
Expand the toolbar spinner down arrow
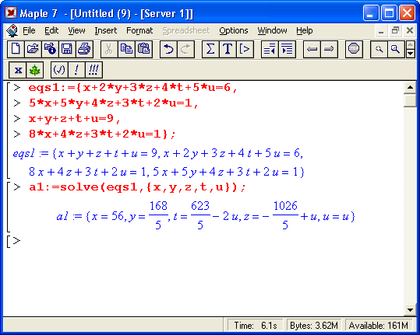(x=411, y=54)
